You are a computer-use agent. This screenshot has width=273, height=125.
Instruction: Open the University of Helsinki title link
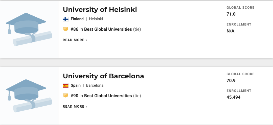(100, 10)
